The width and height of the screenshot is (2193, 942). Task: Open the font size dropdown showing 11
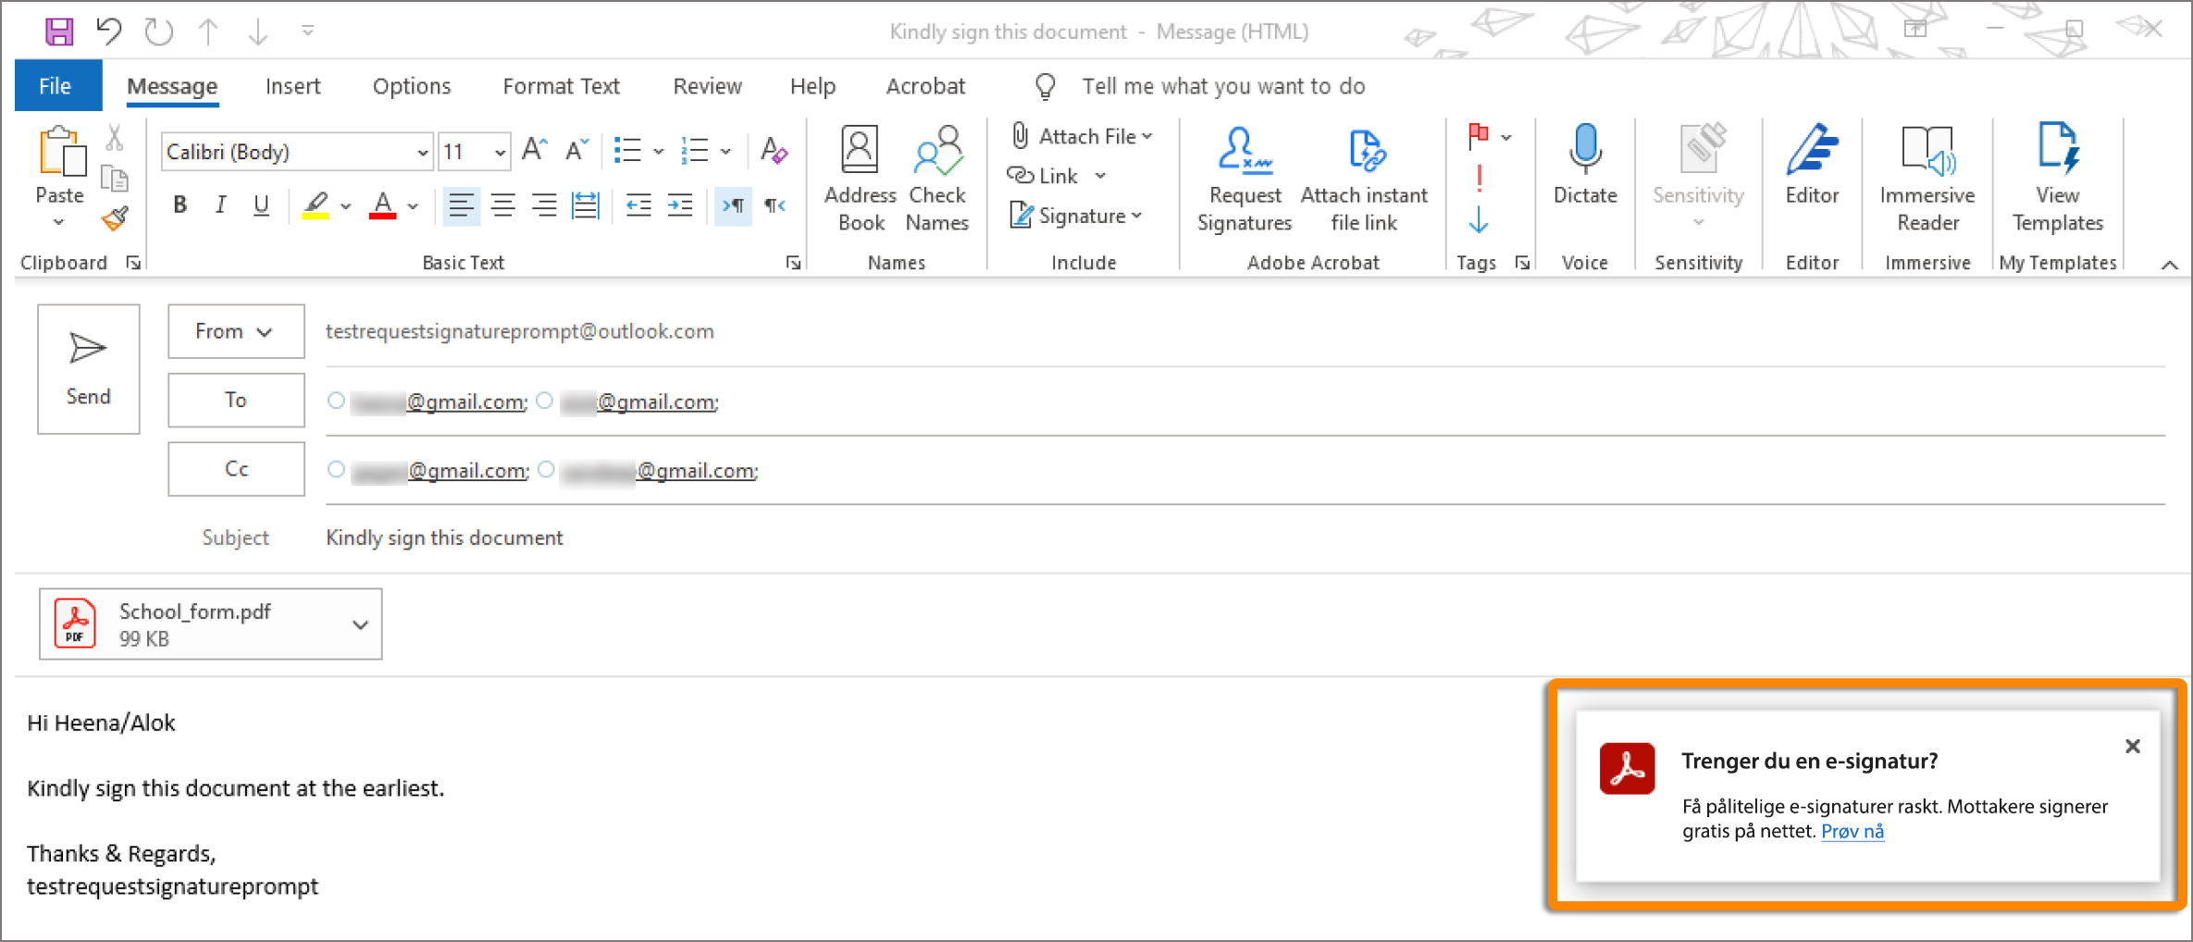(x=500, y=152)
